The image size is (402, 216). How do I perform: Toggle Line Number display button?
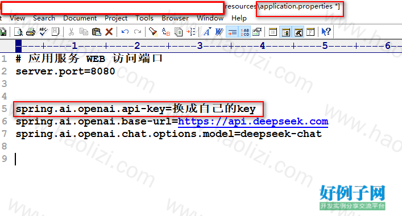(245, 32)
